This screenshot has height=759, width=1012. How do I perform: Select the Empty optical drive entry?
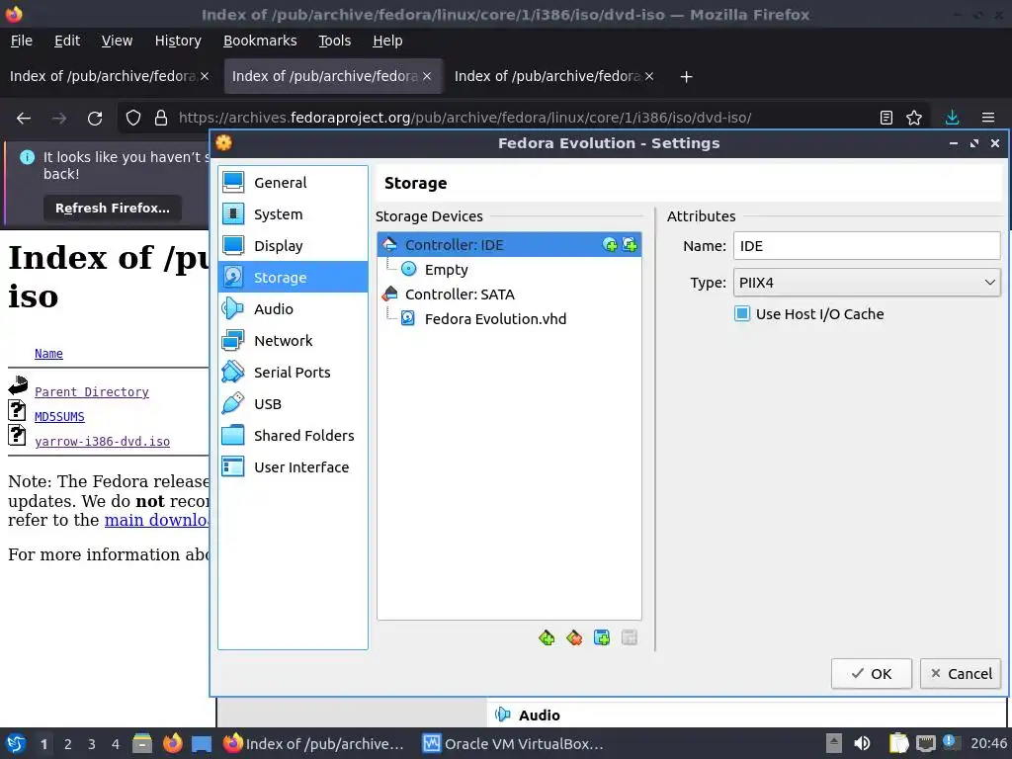(446, 269)
